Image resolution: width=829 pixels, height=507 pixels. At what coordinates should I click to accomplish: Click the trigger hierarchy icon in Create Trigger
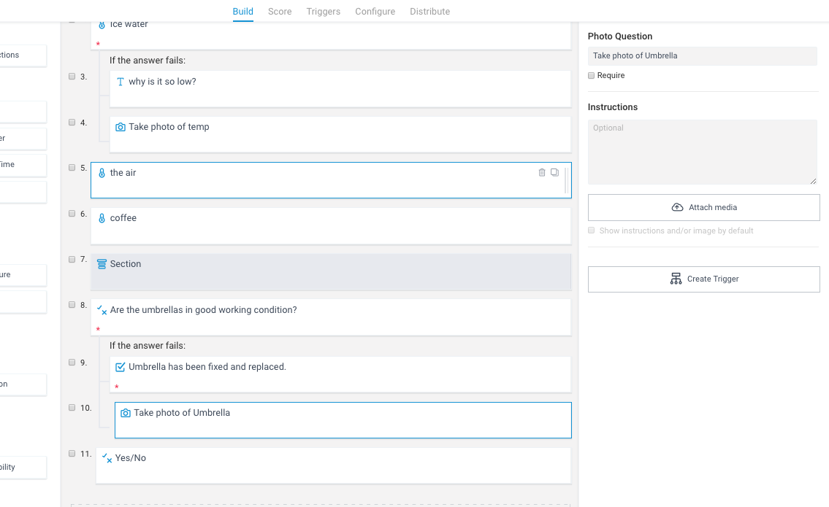[676, 279]
